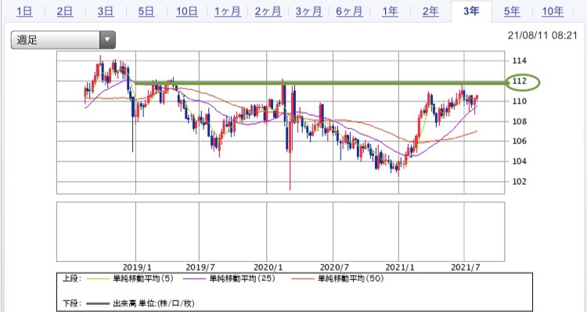
Task: Click the 2019/7 date axis label
Action: click(200, 267)
